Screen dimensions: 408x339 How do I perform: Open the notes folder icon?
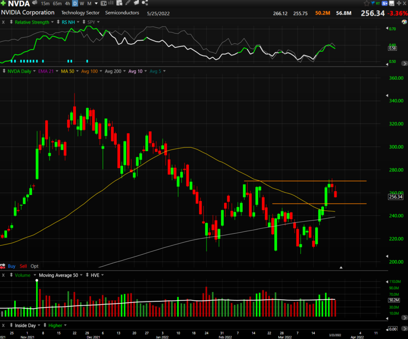(136, 3)
